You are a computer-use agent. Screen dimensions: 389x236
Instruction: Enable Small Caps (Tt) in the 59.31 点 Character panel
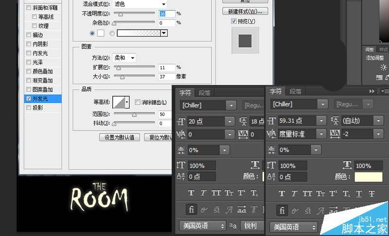coord(320,193)
